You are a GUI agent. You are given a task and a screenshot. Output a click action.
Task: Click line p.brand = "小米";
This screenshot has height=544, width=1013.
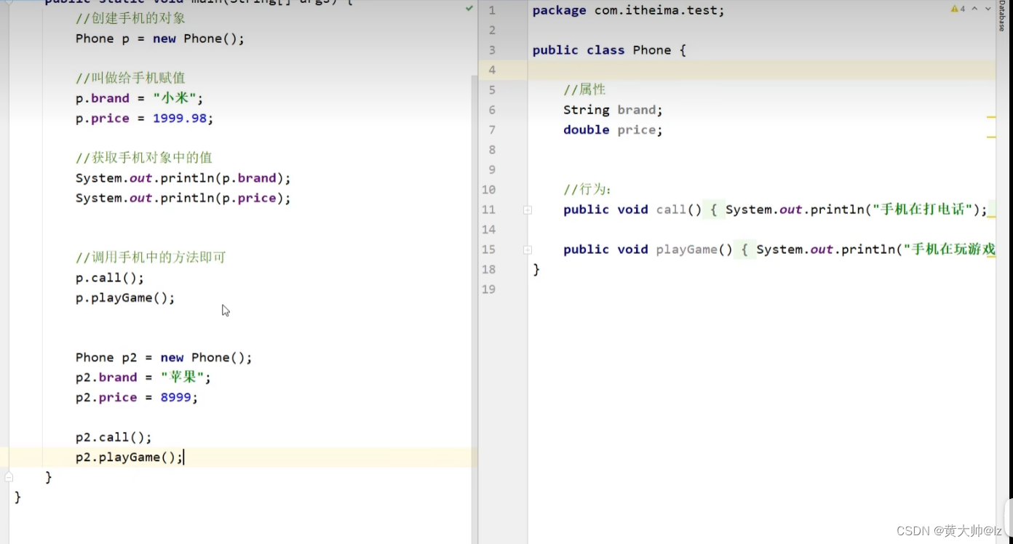[x=140, y=98]
